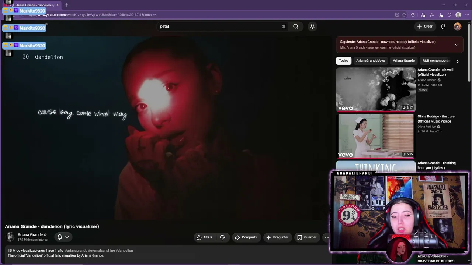The width and height of the screenshot is (472, 265).
Task: Open the browser profile icon in toolbar
Action: 458,15
